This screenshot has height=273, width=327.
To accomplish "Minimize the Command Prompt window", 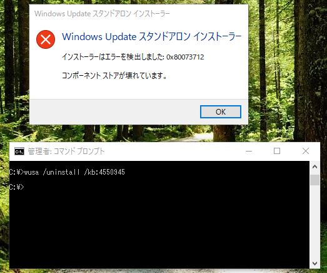I will [249, 151].
